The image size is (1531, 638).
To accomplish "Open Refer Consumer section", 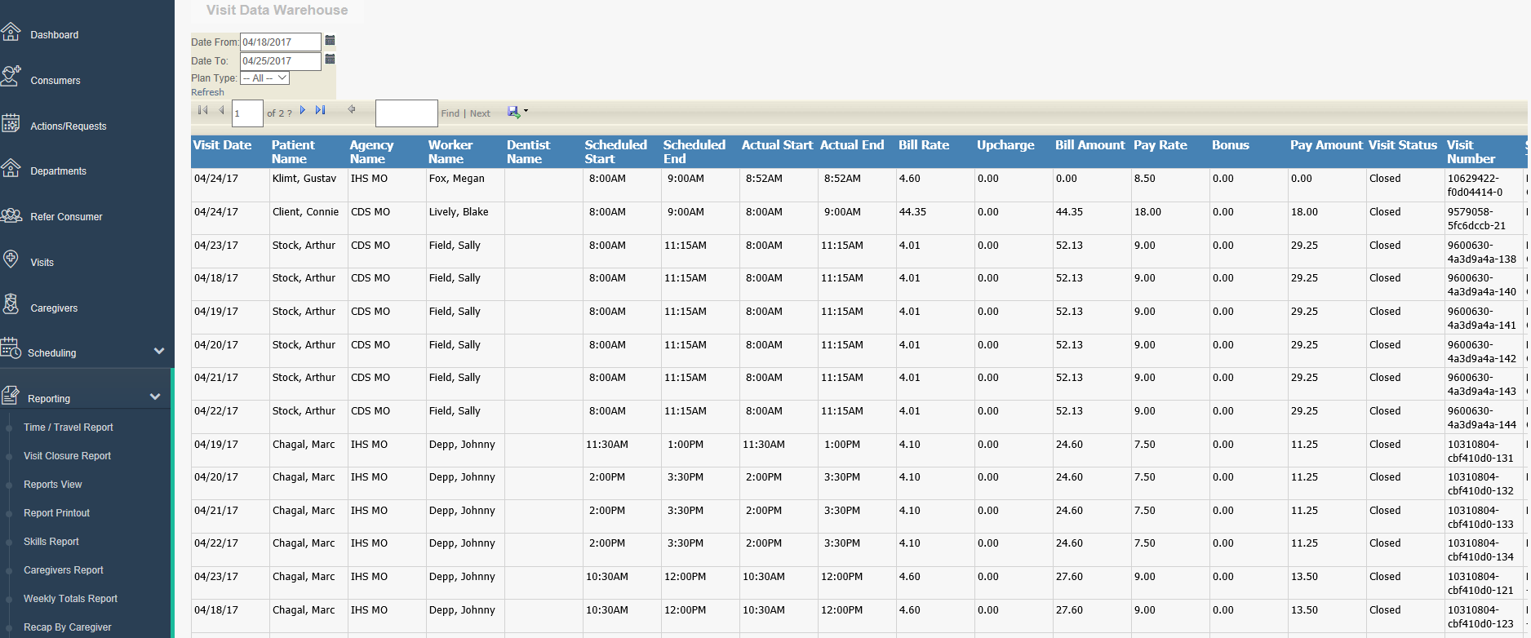I will pyautogui.click(x=66, y=217).
